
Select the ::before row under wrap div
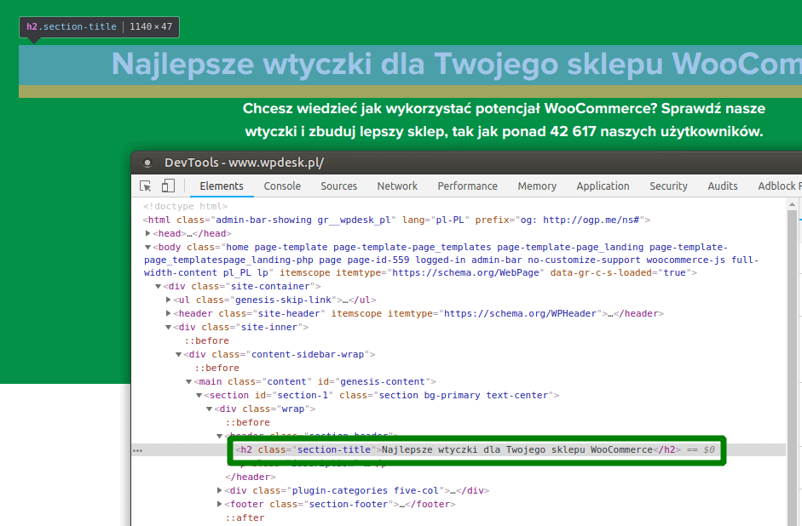tap(247, 422)
